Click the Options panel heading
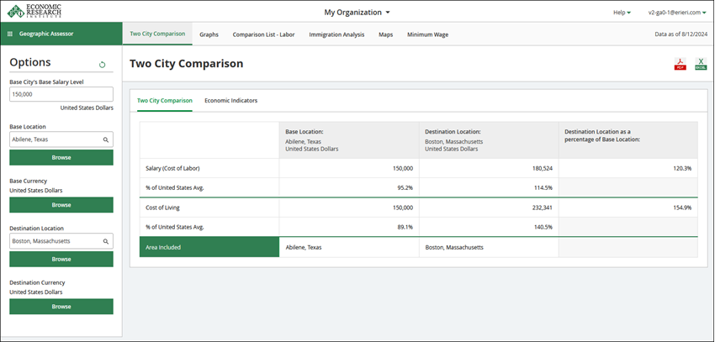 30,62
